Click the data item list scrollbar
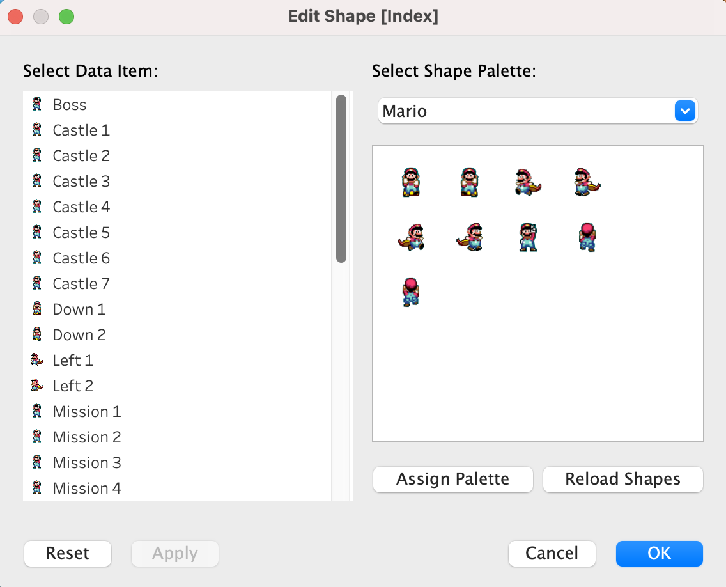 (341, 179)
